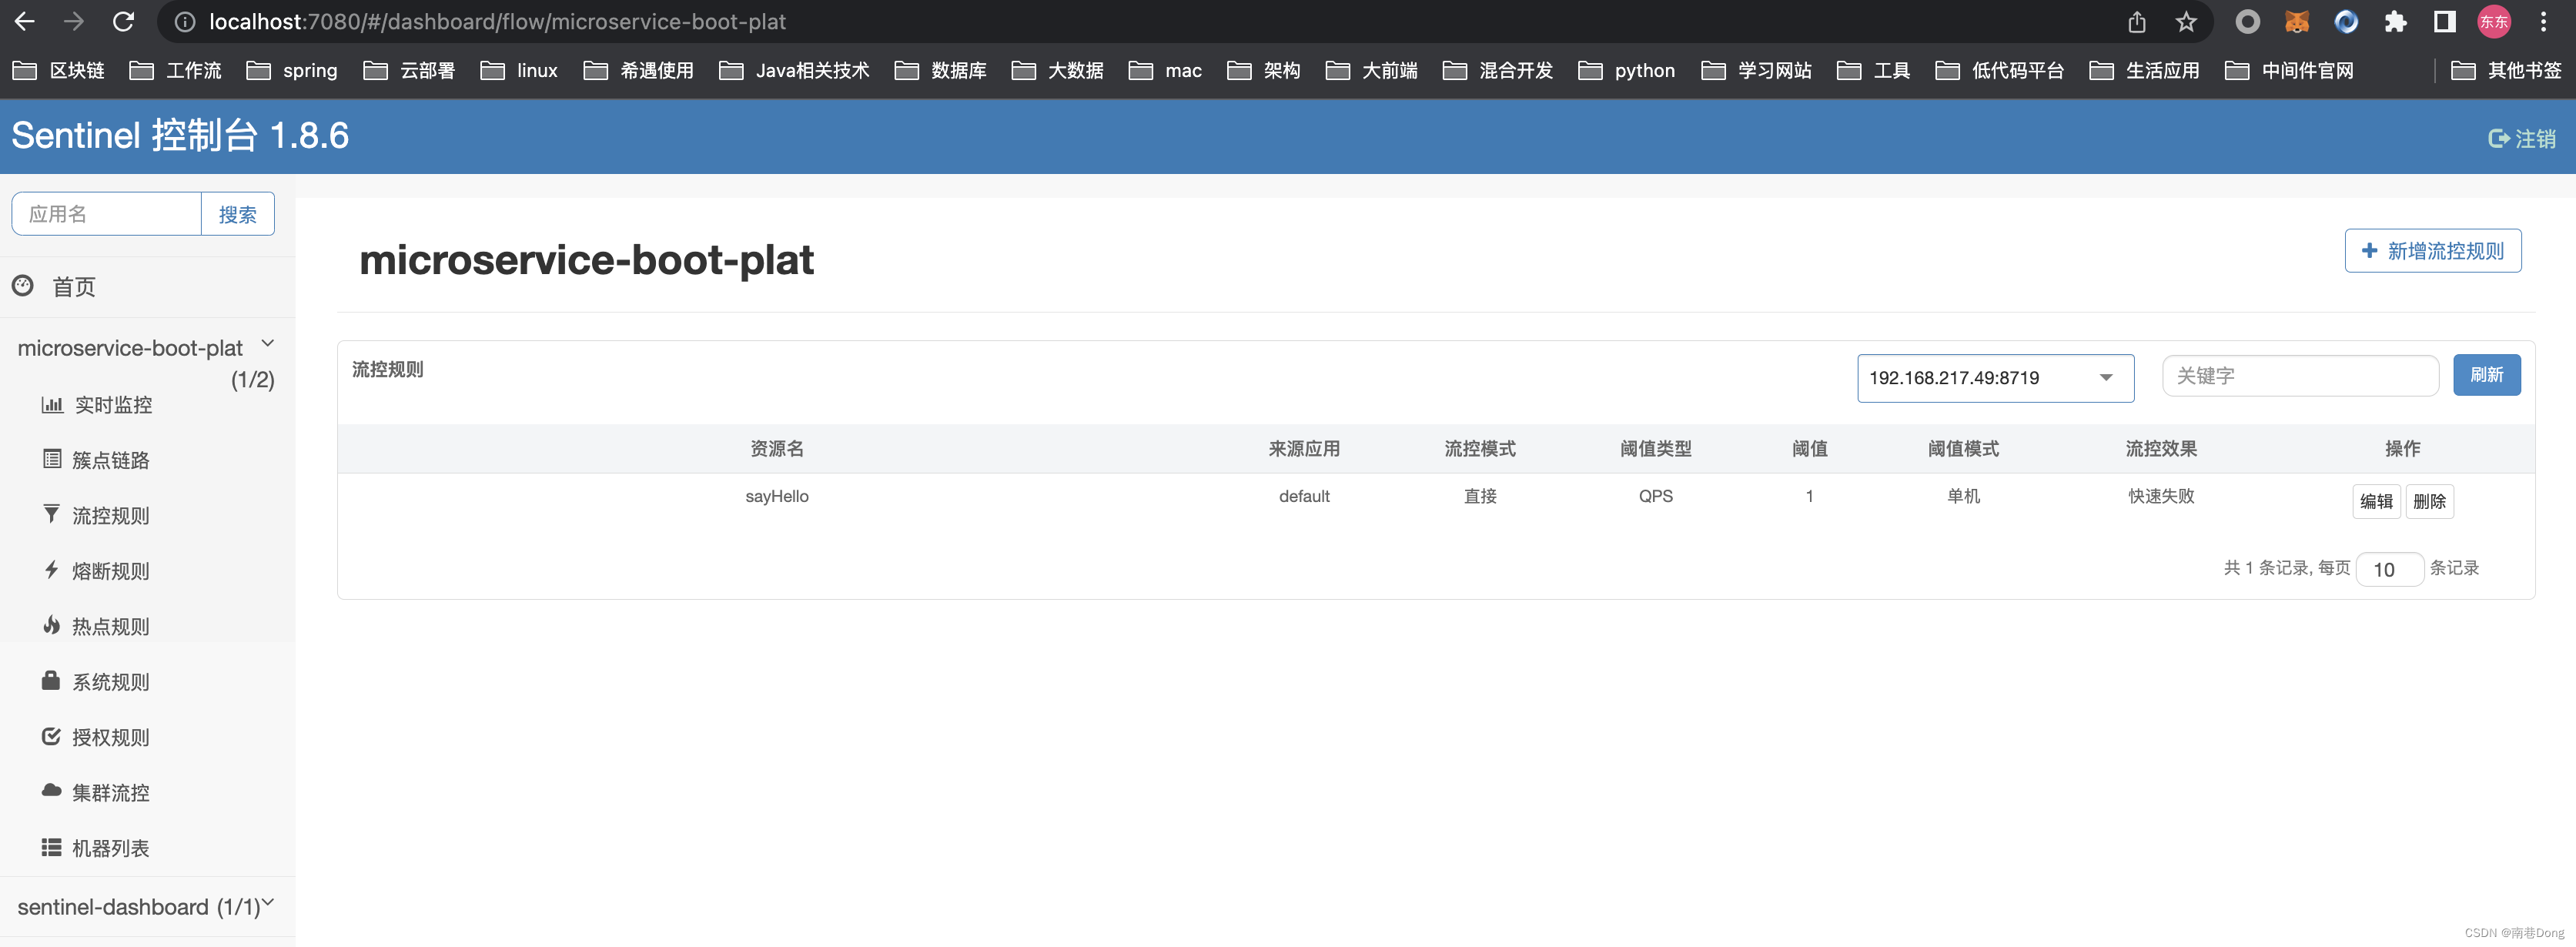The height and width of the screenshot is (947, 2576).
Task: Expand the sentinel-dashboard app chevron
Action: tap(267, 902)
